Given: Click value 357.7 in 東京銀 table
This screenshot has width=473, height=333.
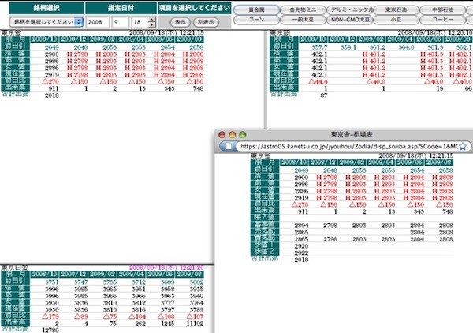Looking at the screenshot, I should pyautogui.click(x=319, y=47).
